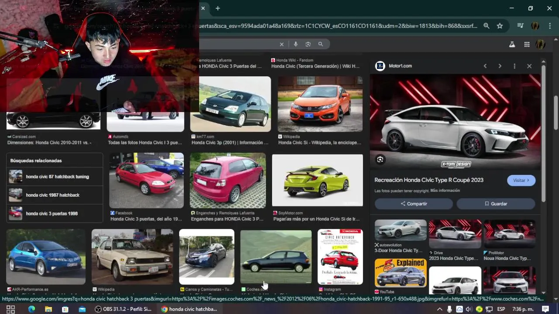Open Windows Task View on taskbar

coord(10,309)
